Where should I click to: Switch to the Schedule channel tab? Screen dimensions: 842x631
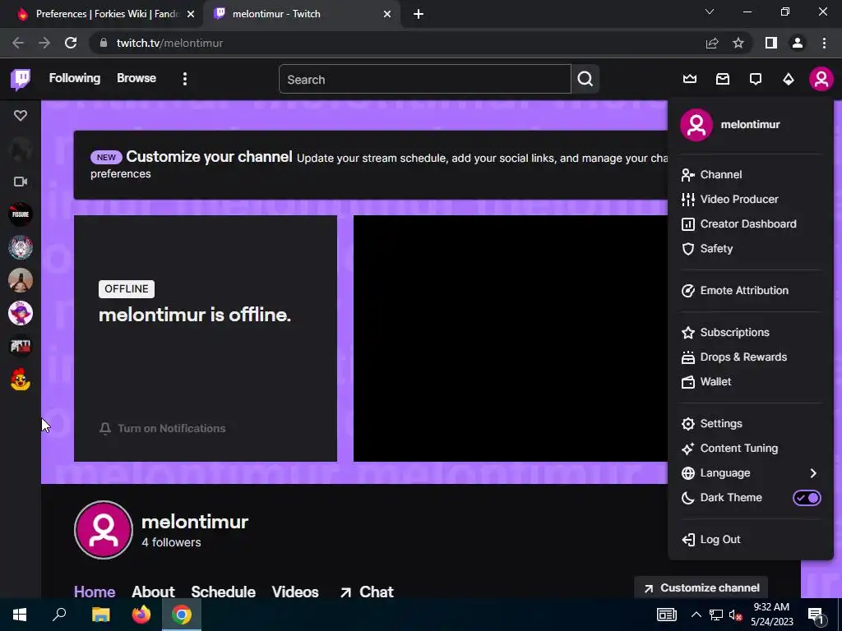click(223, 592)
